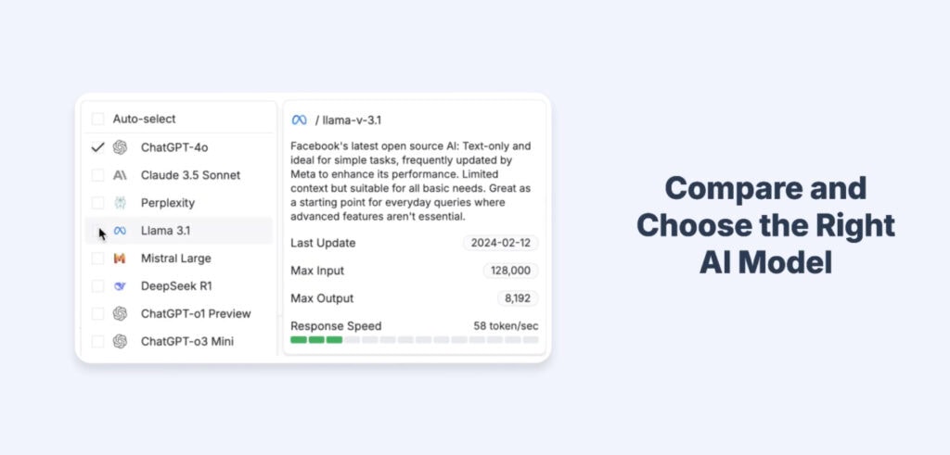Click the 128,000 Max Input value
Image resolution: width=950 pixels, height=455 pixels.
(510, 271)
